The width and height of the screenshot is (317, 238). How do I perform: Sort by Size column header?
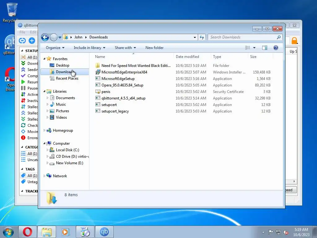coord(260,57)
